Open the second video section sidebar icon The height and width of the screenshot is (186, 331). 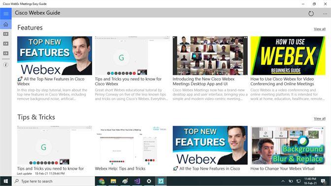(6, 44)
